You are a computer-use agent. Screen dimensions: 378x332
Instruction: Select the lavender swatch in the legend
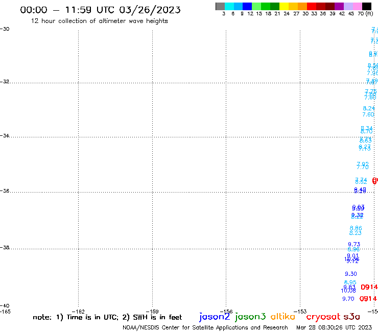(348, 6)
